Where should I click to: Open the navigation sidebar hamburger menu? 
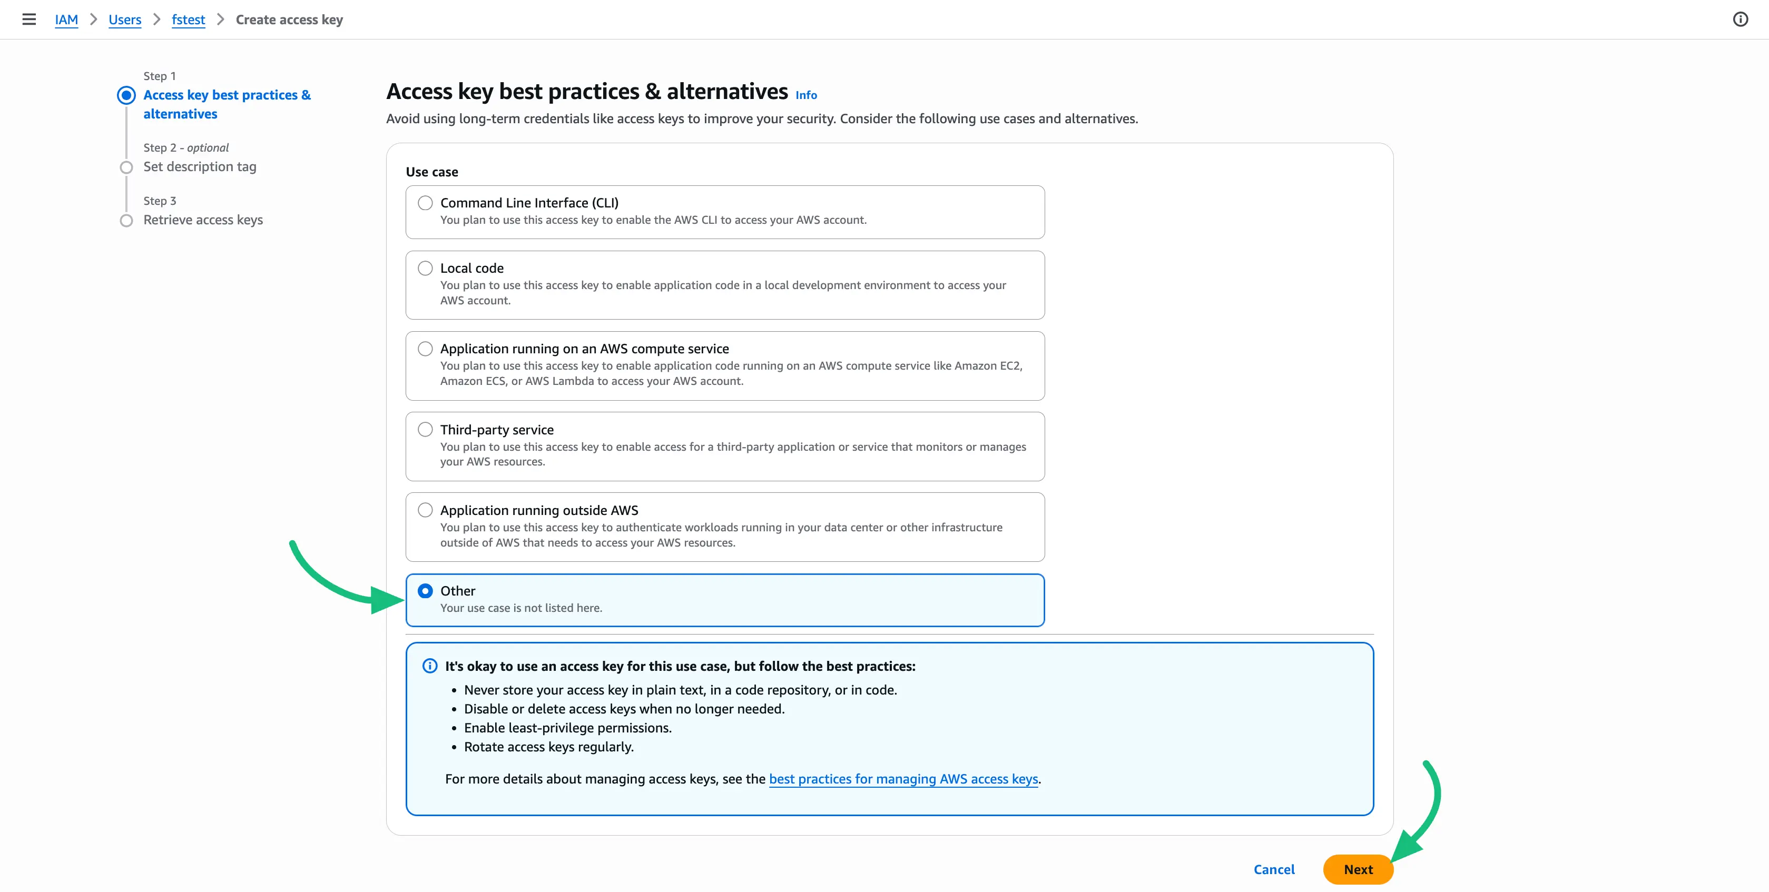[x=28, y=19]
